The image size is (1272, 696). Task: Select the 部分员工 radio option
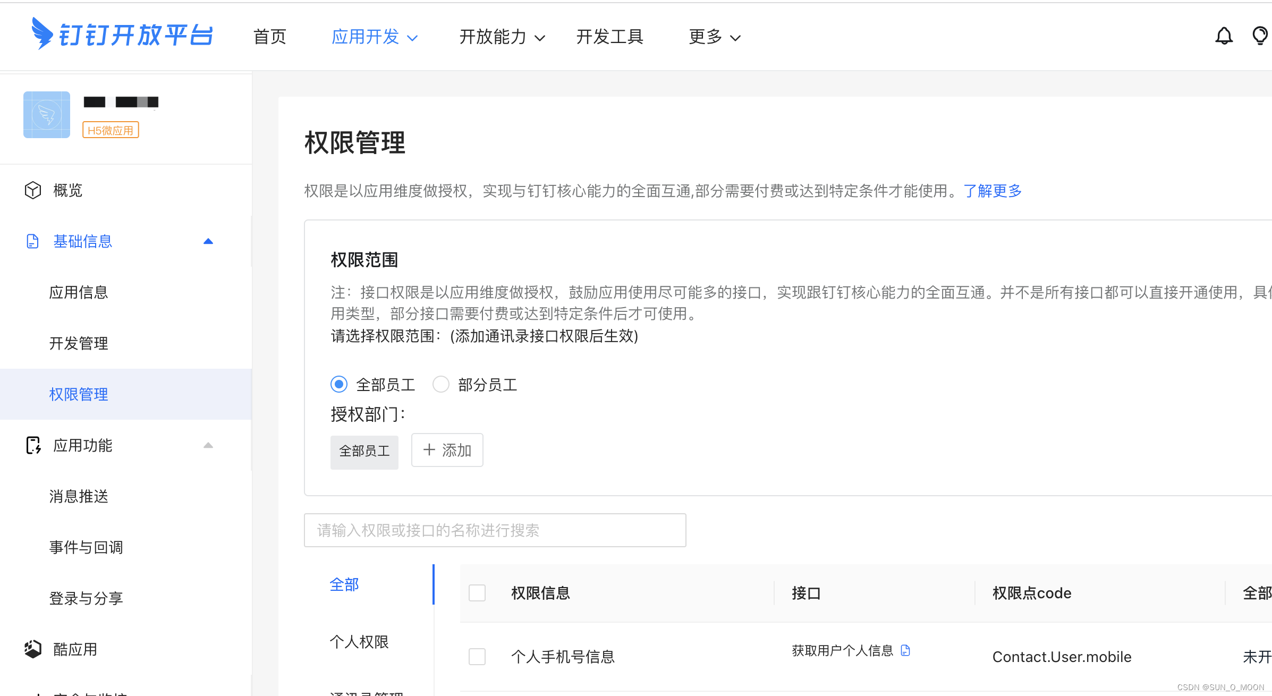coord(441,384)
